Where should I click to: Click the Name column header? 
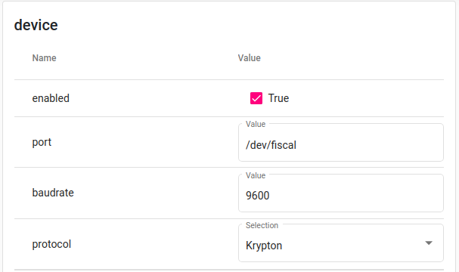click(x=44, y=58)
